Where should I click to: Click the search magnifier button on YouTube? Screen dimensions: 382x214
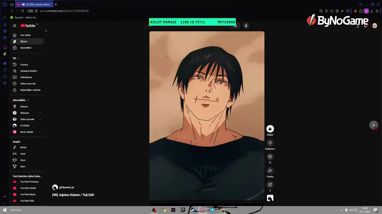pyautogui.click(x=235, y=26)
